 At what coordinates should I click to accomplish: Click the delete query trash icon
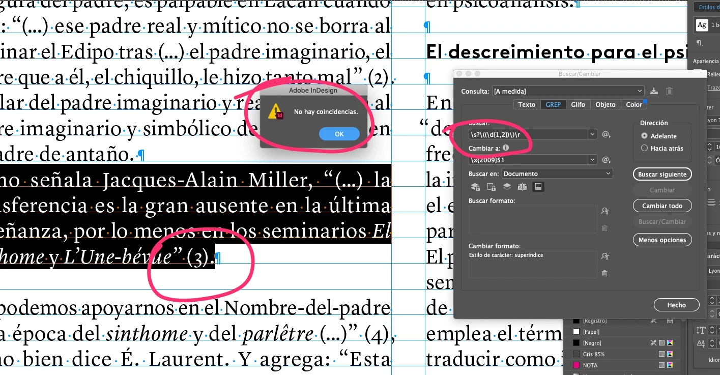[670, 91]
